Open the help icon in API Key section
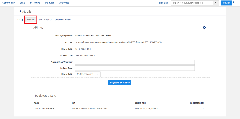The width and height of the screenshot is (240, 119). [x=204, y=28]
